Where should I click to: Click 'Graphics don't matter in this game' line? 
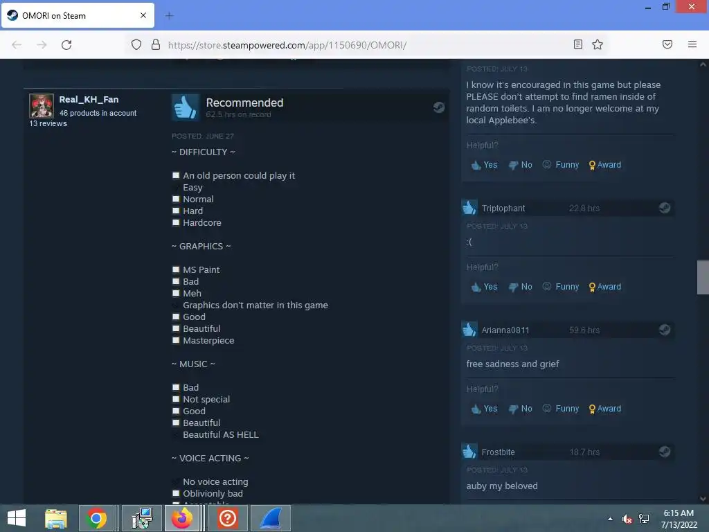pyautogui.click(x=255, y=305)
